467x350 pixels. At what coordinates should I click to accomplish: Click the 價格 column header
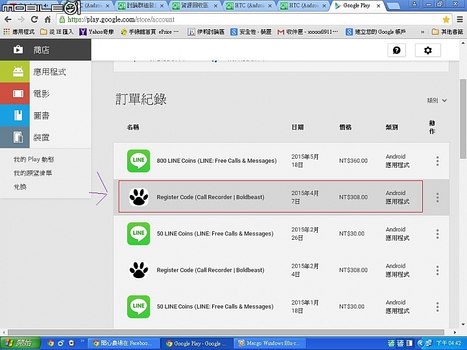(346, 128)
